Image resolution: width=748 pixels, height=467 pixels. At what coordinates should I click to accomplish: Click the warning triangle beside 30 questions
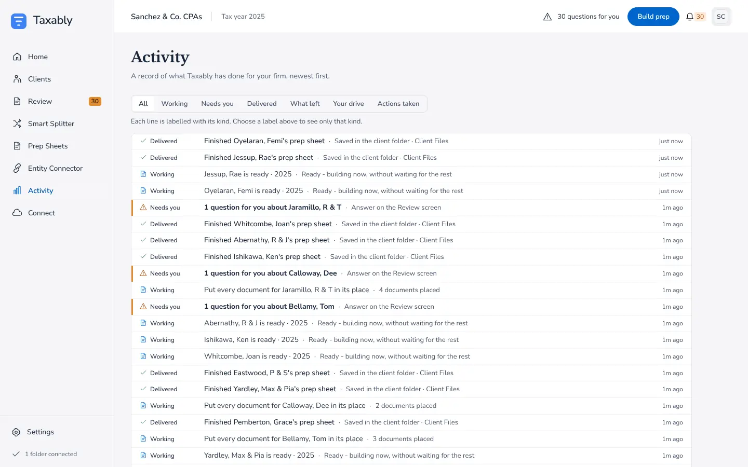[x=547, y=17]
